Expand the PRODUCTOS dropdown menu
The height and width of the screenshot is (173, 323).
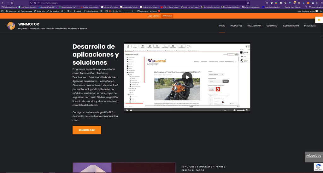pos(237,26)
